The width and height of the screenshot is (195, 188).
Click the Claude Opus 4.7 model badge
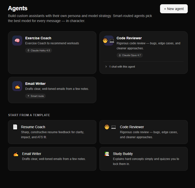click(130, 55)
